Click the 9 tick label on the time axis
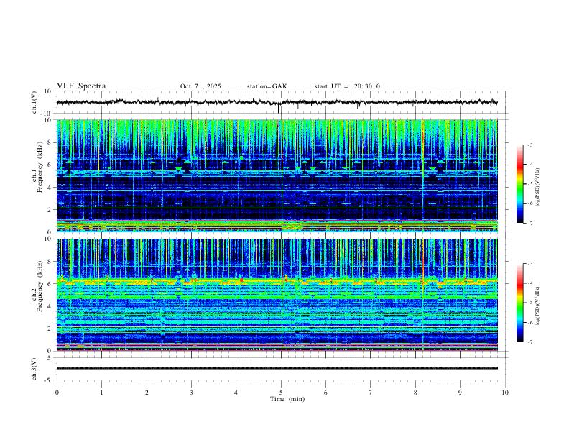 point(460,393)
